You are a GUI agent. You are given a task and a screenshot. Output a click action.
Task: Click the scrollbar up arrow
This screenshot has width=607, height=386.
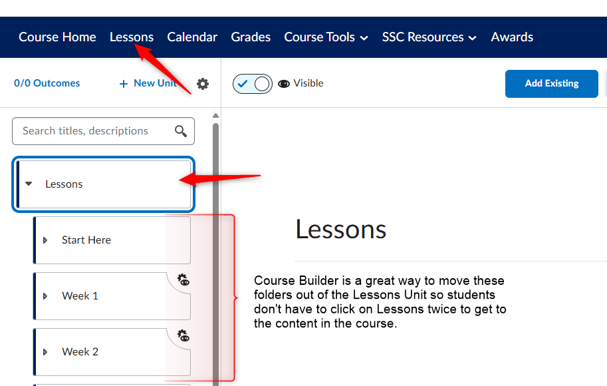pyautogui.click(x=215, y=116)
